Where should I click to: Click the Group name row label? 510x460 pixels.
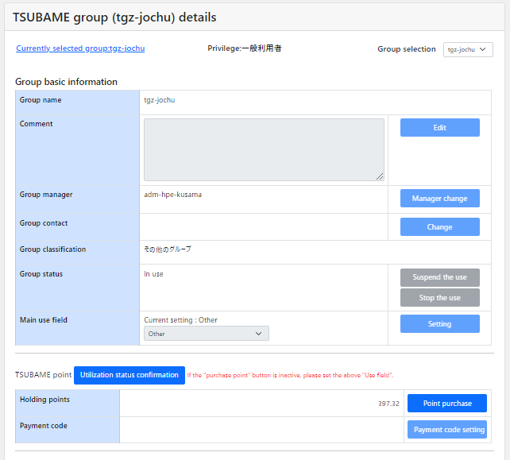41,100
